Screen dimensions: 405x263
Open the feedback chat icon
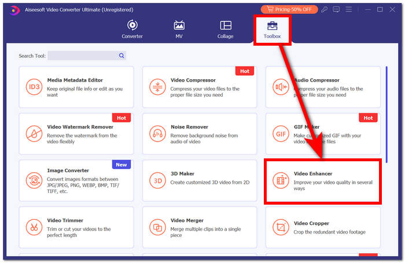click(336, 10)
